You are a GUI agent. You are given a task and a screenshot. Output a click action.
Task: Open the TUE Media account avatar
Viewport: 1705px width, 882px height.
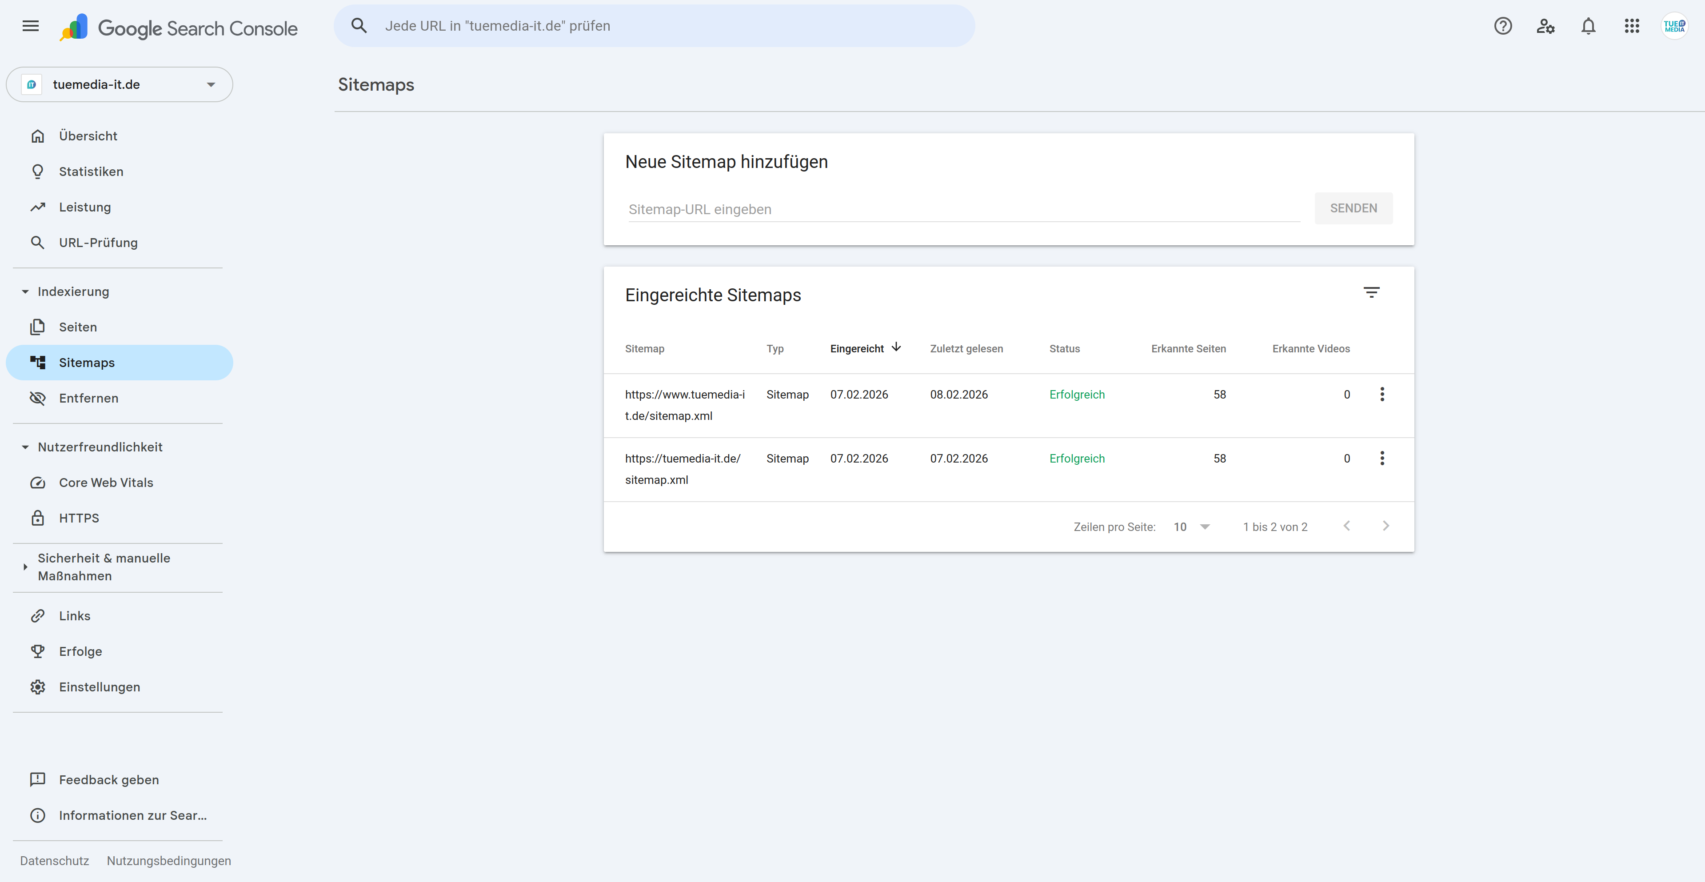[1674, 26]
